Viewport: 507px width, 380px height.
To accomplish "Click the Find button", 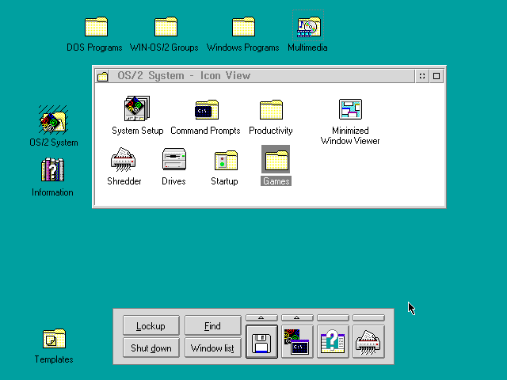I will (213, 325).
